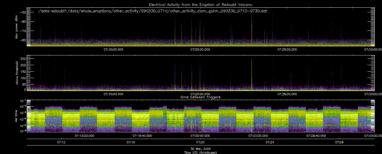This screenshot has height=154, width=382.
Task: Click 07:15:00.000 under the above threshold plot
Action: click(113, 94)
